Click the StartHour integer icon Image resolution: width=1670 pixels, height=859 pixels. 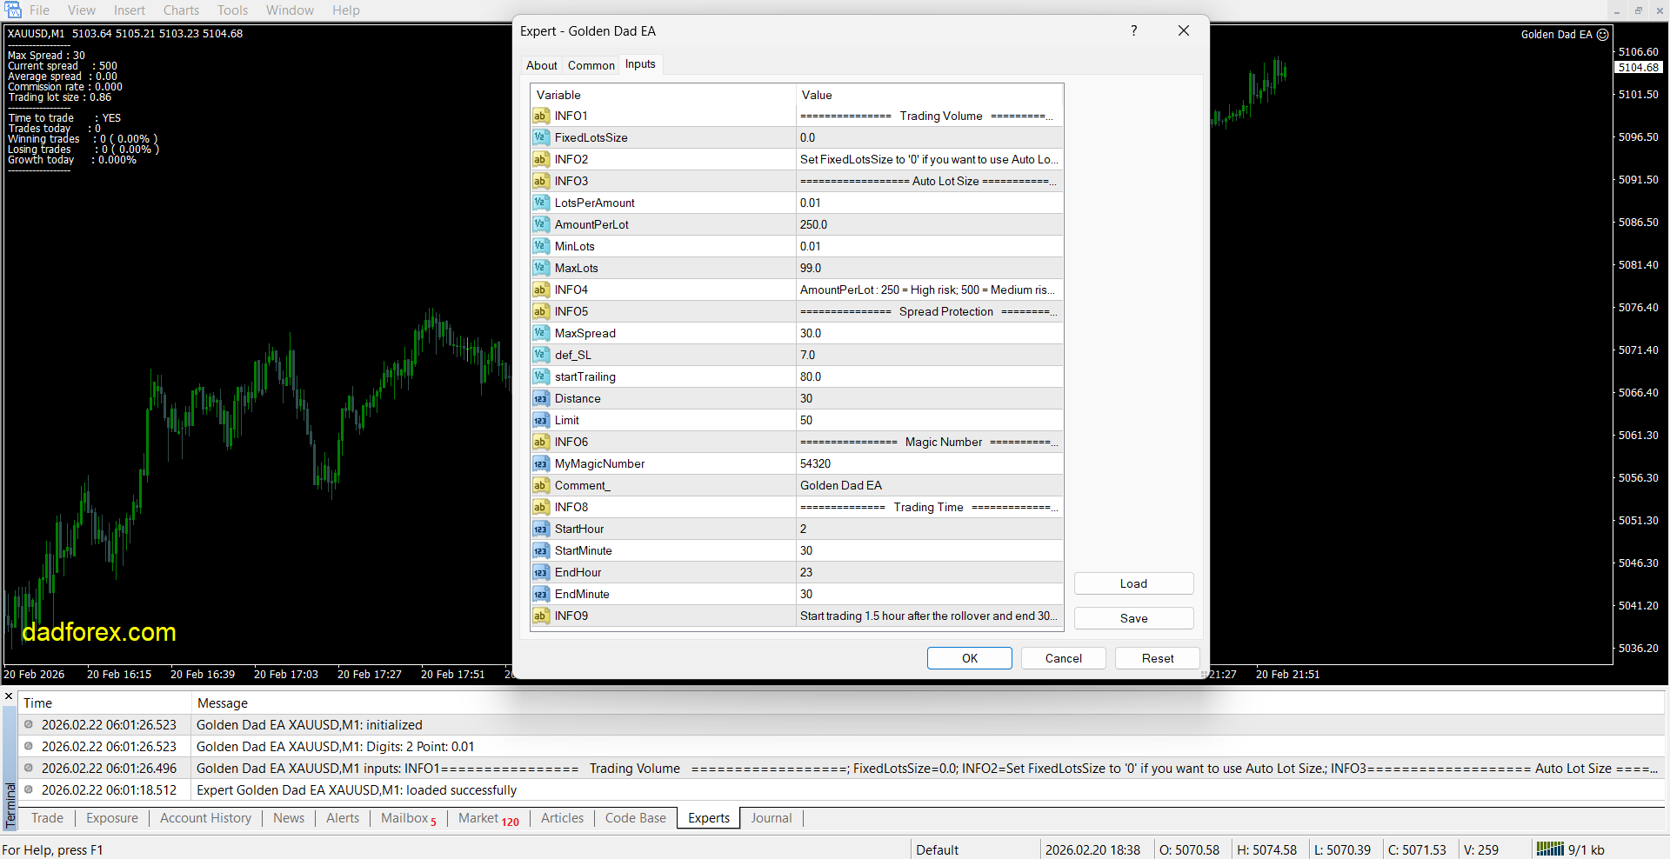[540, 529]
